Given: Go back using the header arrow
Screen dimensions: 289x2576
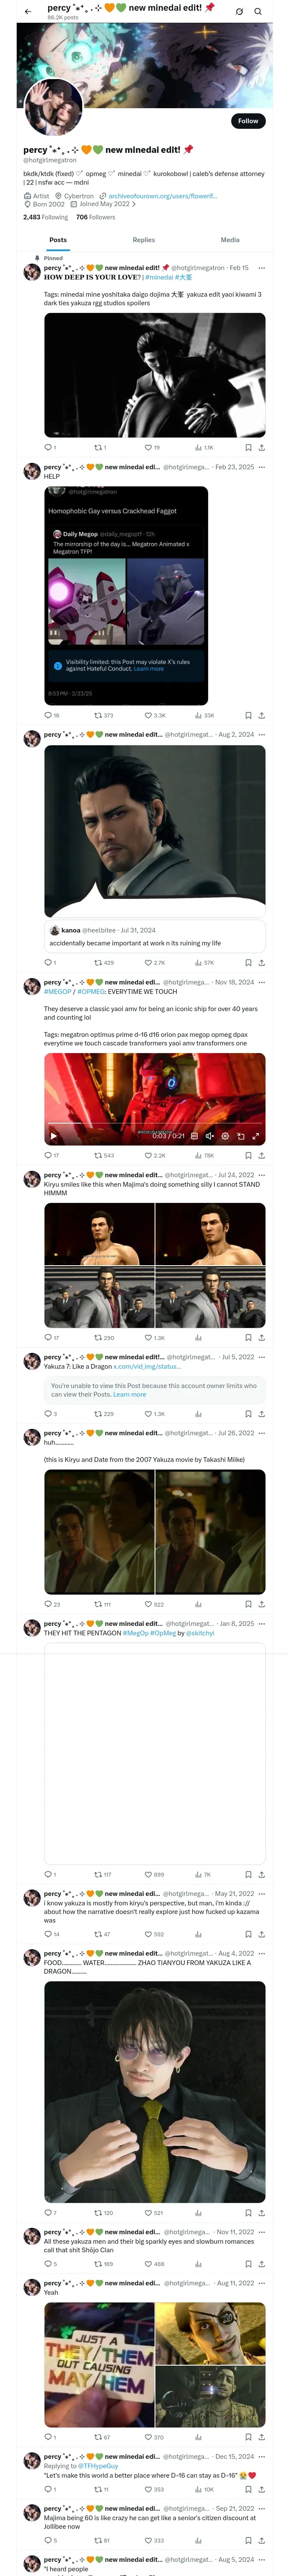Looking at the screenshot, I should [x=28, y=12].
